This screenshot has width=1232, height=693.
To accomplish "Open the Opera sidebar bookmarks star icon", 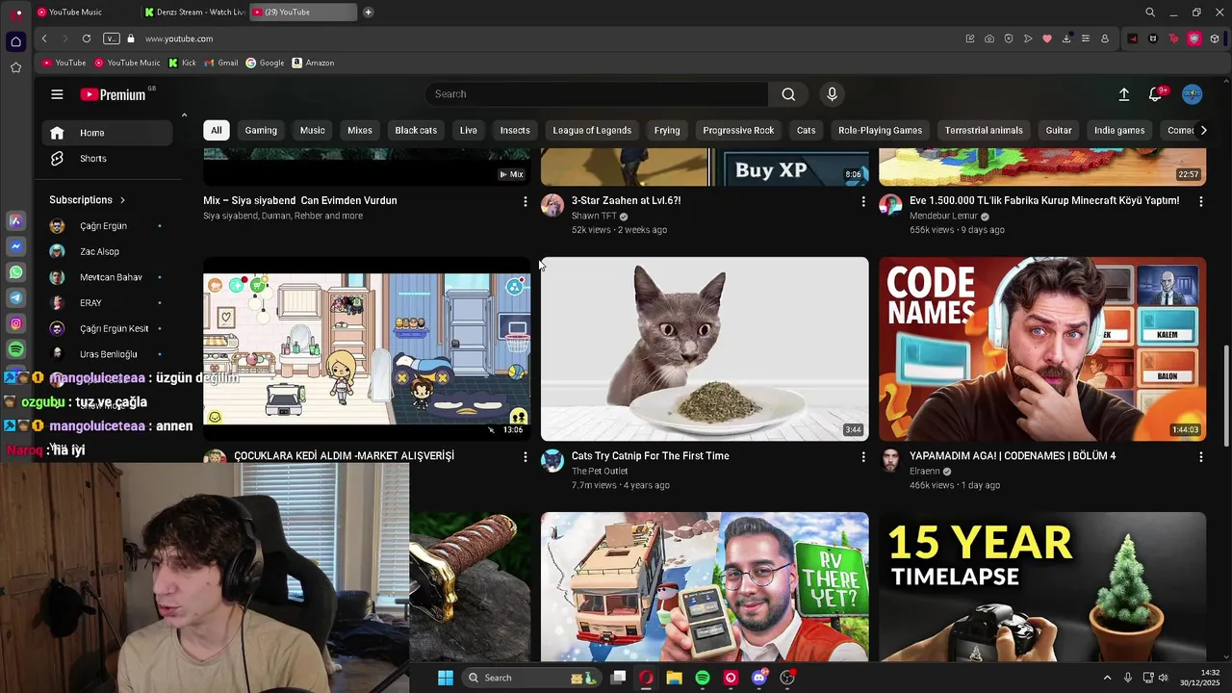I will coord(15,67).
